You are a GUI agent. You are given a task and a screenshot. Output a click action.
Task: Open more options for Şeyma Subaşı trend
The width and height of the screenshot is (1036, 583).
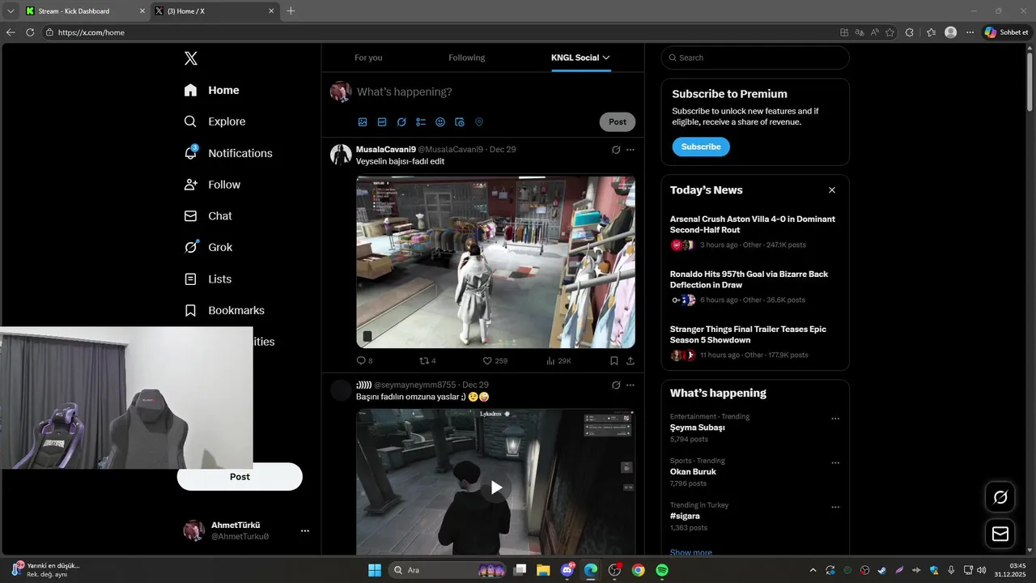point(835,419)
